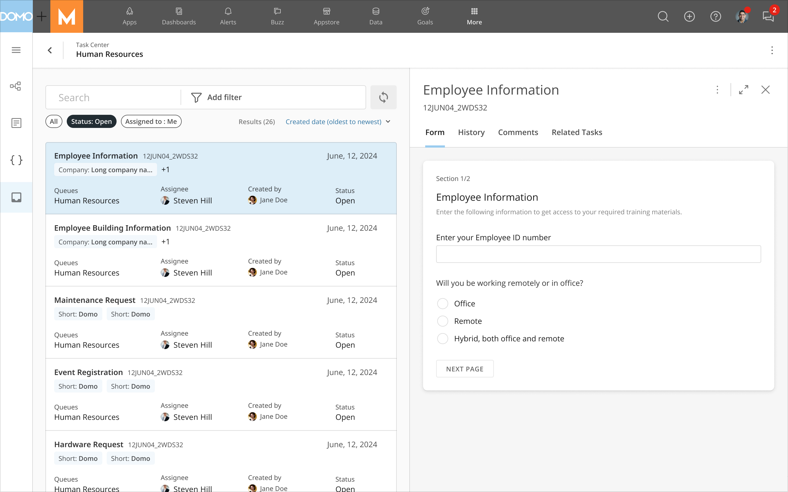Open the Dashboards section

[x=179, y=15]
